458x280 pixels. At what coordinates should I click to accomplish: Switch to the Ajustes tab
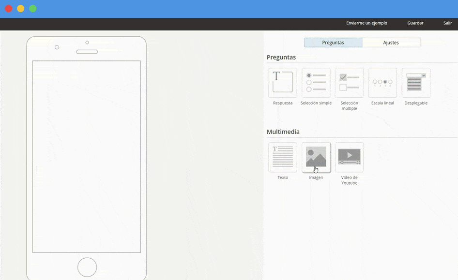point(391,43)
